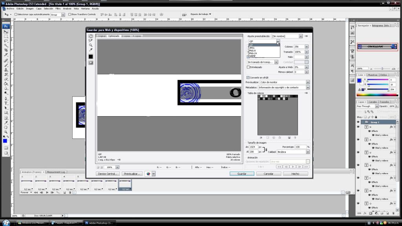Click the Cancelar button
The image size is (402, 226).
coord(269,174)
